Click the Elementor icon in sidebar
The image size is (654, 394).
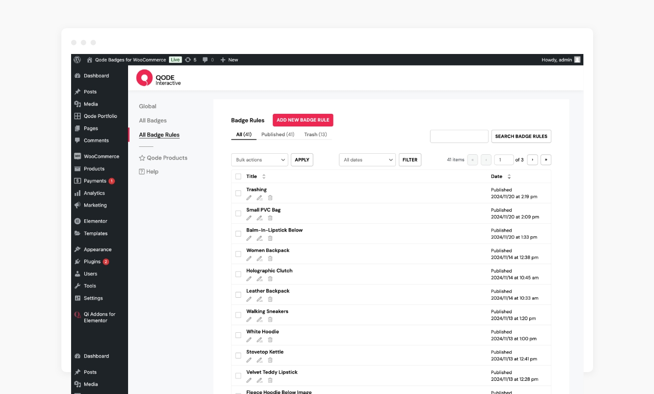tap(77, 221)
